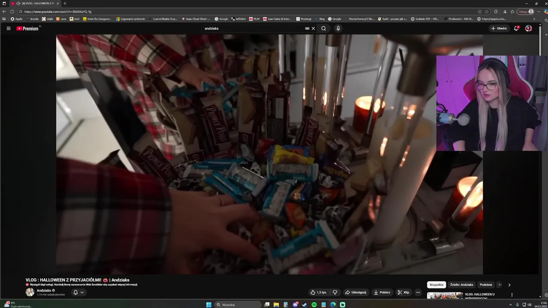Expand the bookmarks bar overflow chevron
Screen dimensions: 548x308
(534, 19)
